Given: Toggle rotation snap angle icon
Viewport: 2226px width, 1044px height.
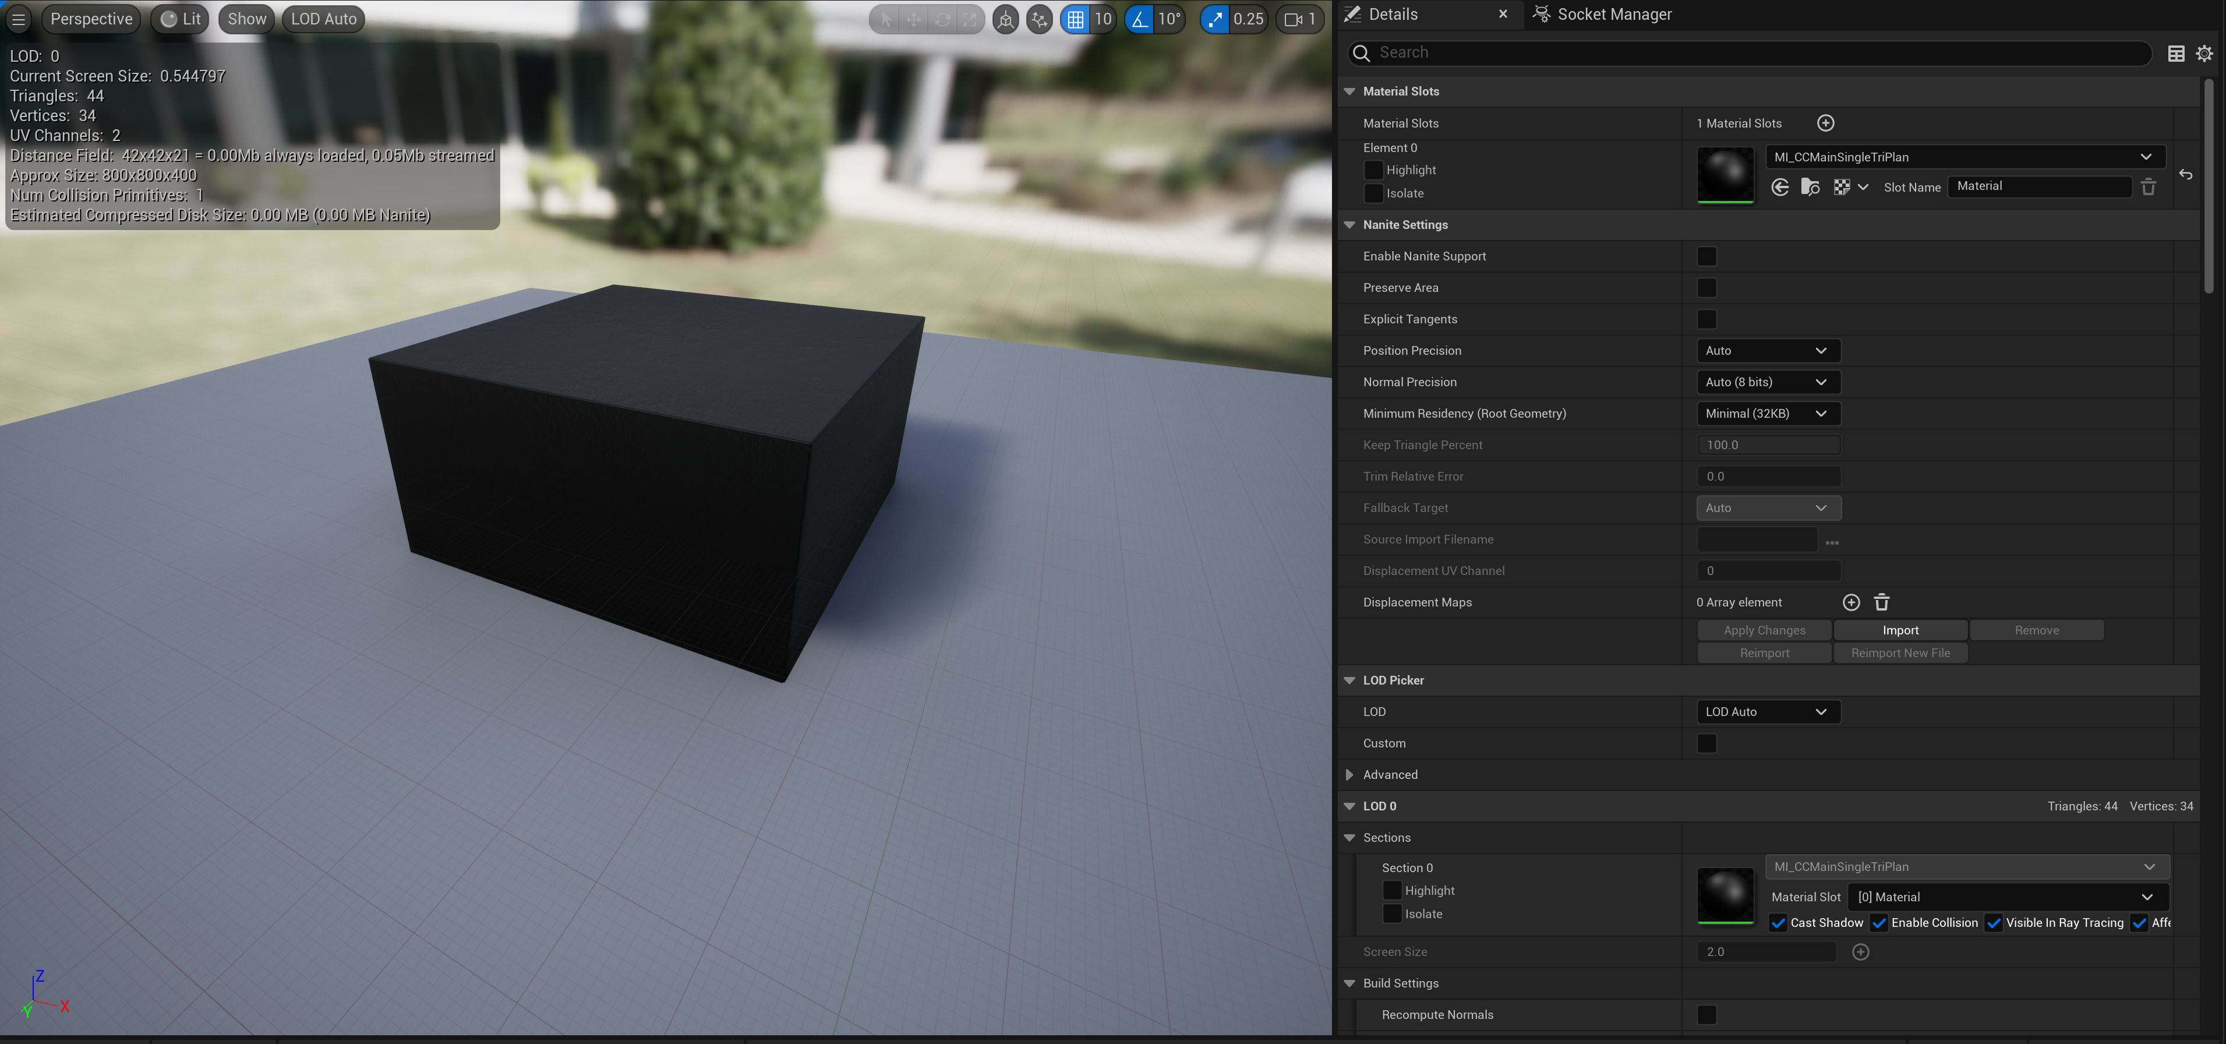Looking at the screenshot, I should click(x=1140, y=19).
